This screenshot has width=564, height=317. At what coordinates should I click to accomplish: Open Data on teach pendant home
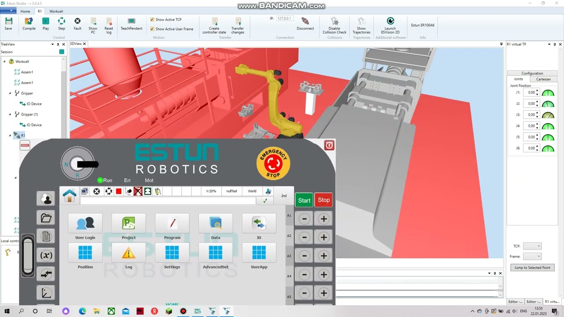[215, 224]
